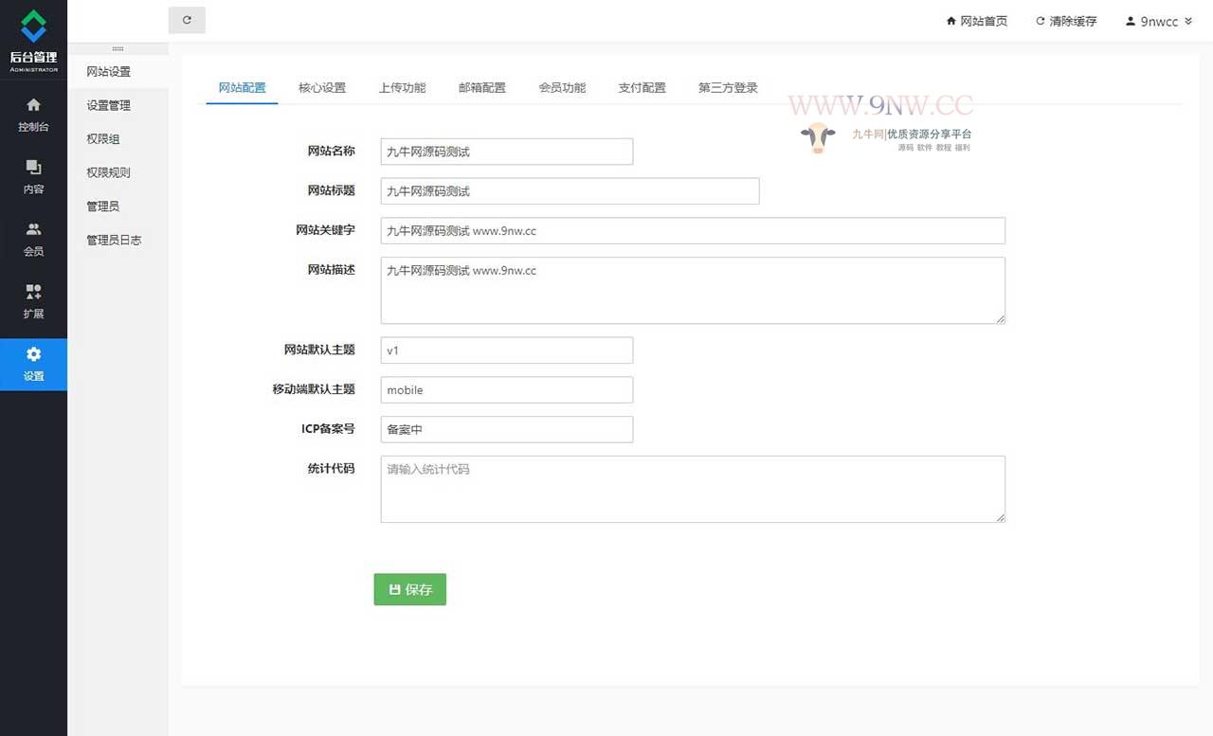Click into 统计代码 textarea

click(693, 490)
